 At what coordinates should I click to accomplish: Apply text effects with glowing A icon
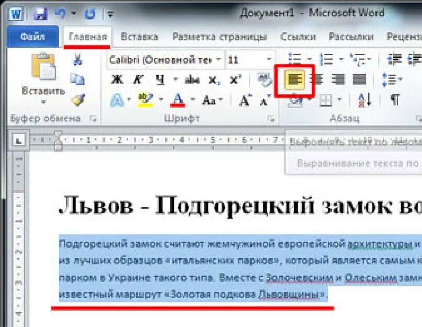[x=117, y=100]
